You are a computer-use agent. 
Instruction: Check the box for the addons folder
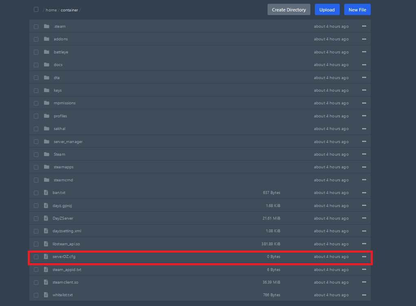36,39
